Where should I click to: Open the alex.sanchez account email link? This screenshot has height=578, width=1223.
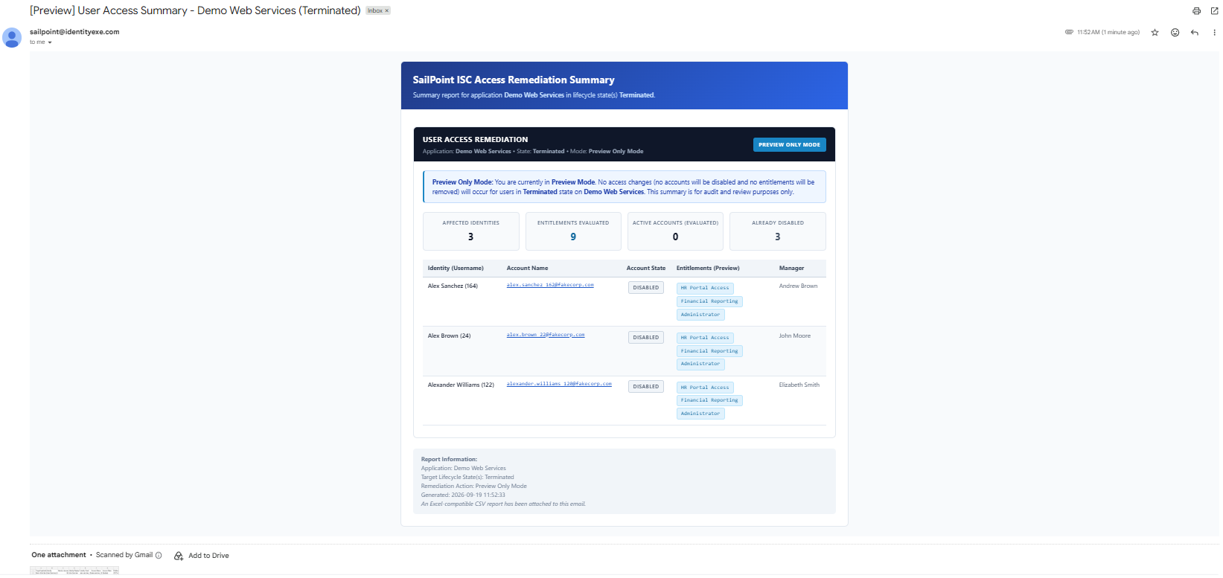[x=550, y=285]
